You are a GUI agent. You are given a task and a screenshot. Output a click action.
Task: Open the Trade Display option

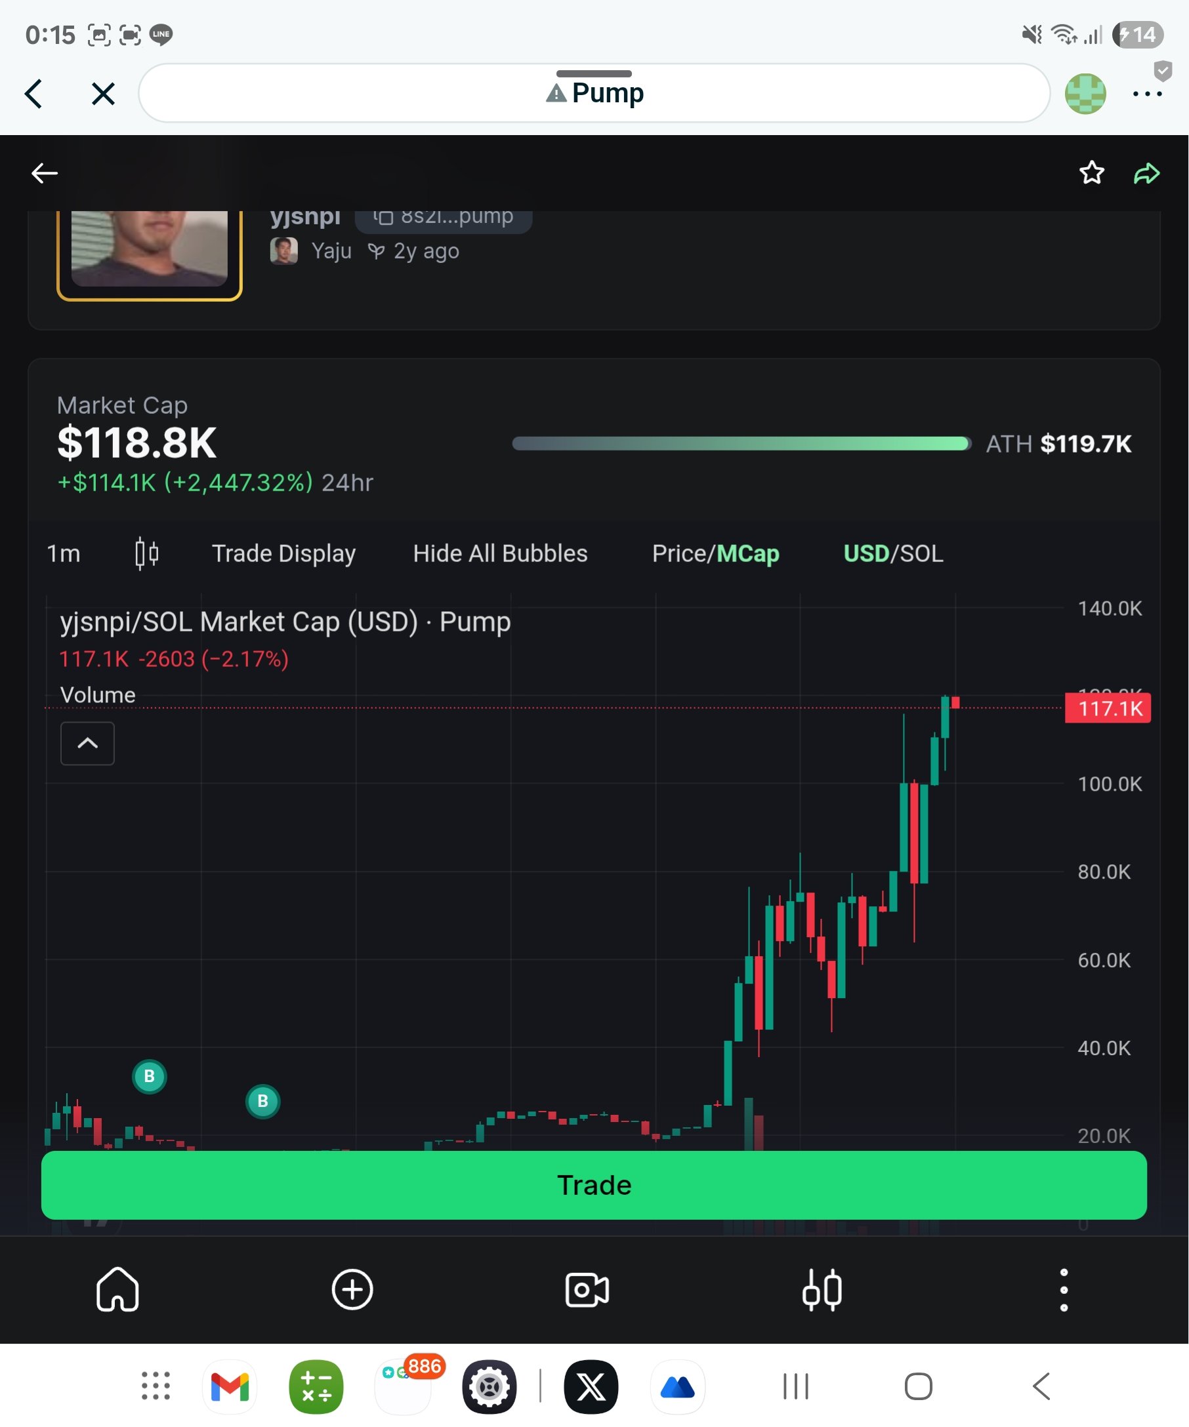283,553
